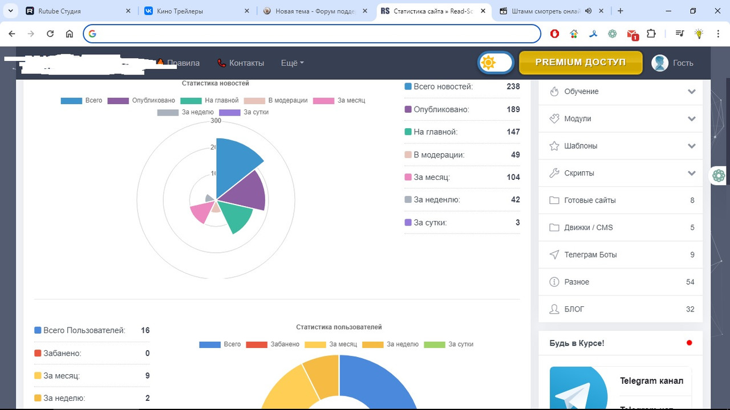Screen dimensions: 730x410
Task: Click the PREMIUM ДОСТУП button
Action: click(581, 63)
